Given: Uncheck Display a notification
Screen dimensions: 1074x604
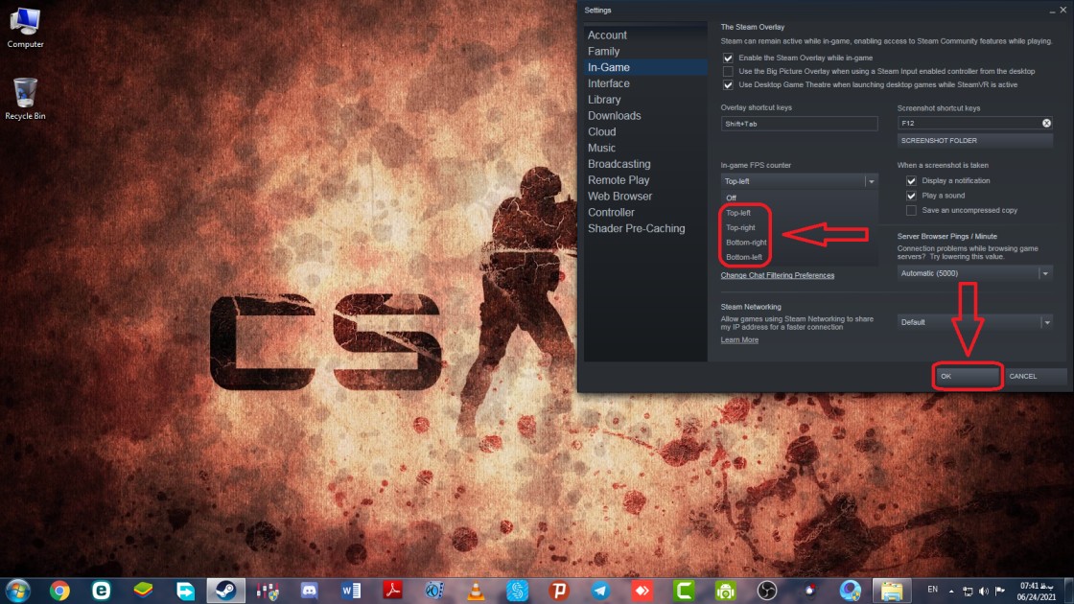Looking at the screenshot, I should [x=912, y=181].
